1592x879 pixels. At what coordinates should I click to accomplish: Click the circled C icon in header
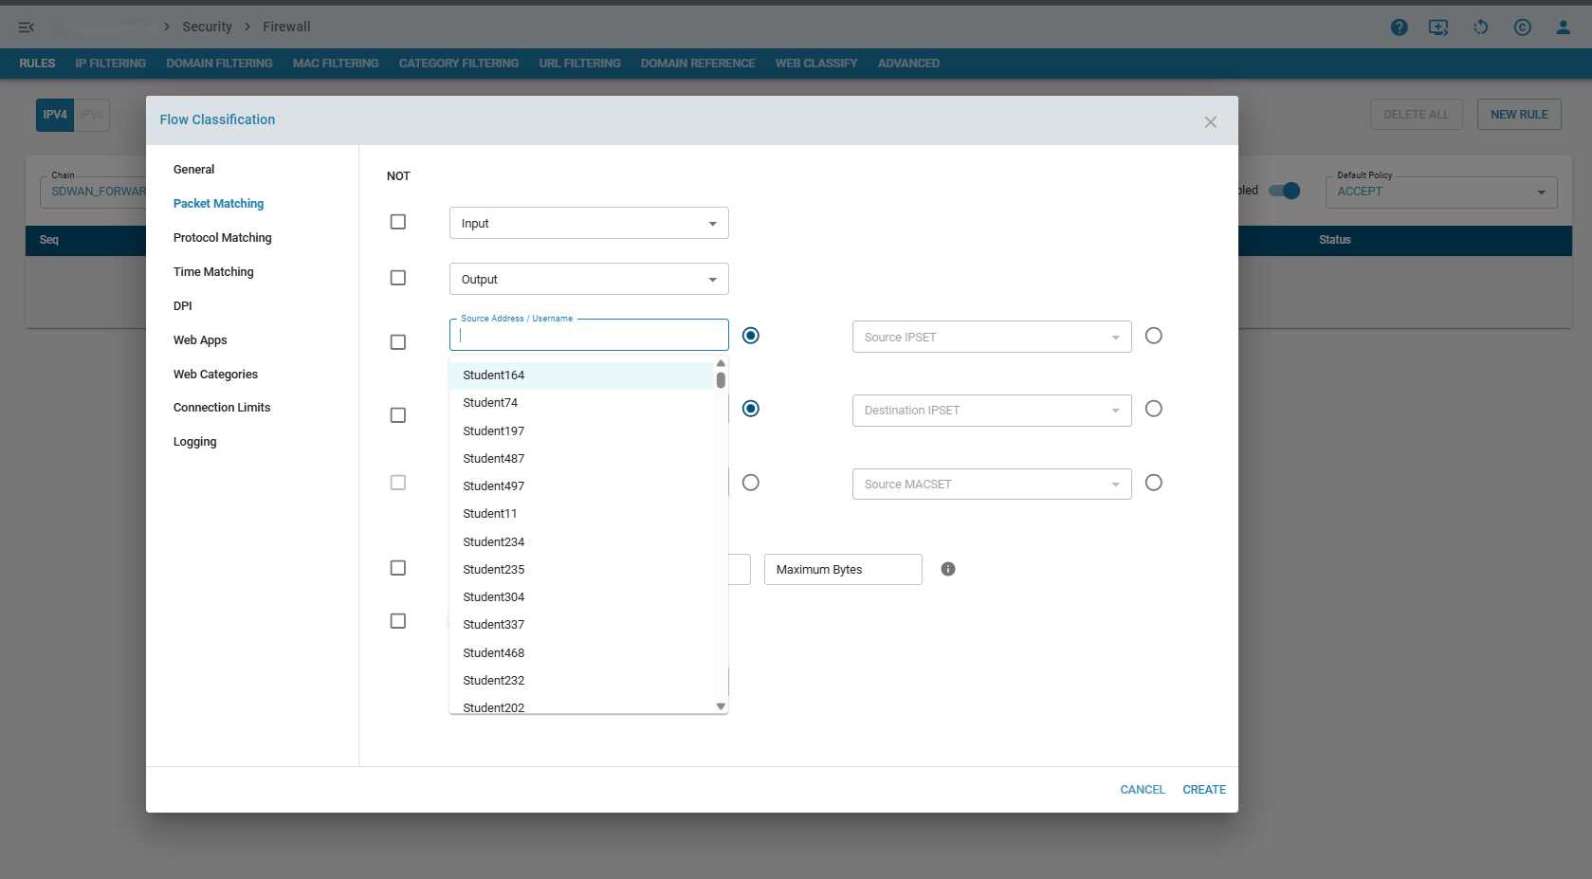[x=1522, y=27]
